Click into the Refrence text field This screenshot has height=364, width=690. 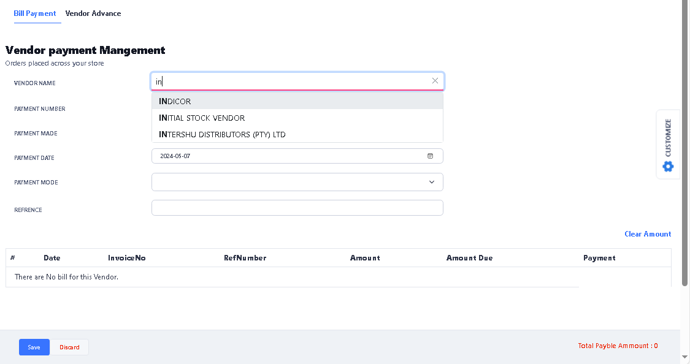pos(297,208)
